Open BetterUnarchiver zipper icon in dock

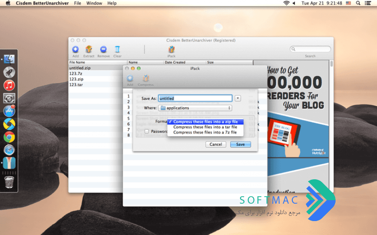click(9, 163)
